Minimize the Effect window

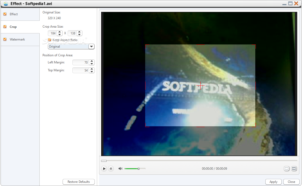[x=284, y=4]
